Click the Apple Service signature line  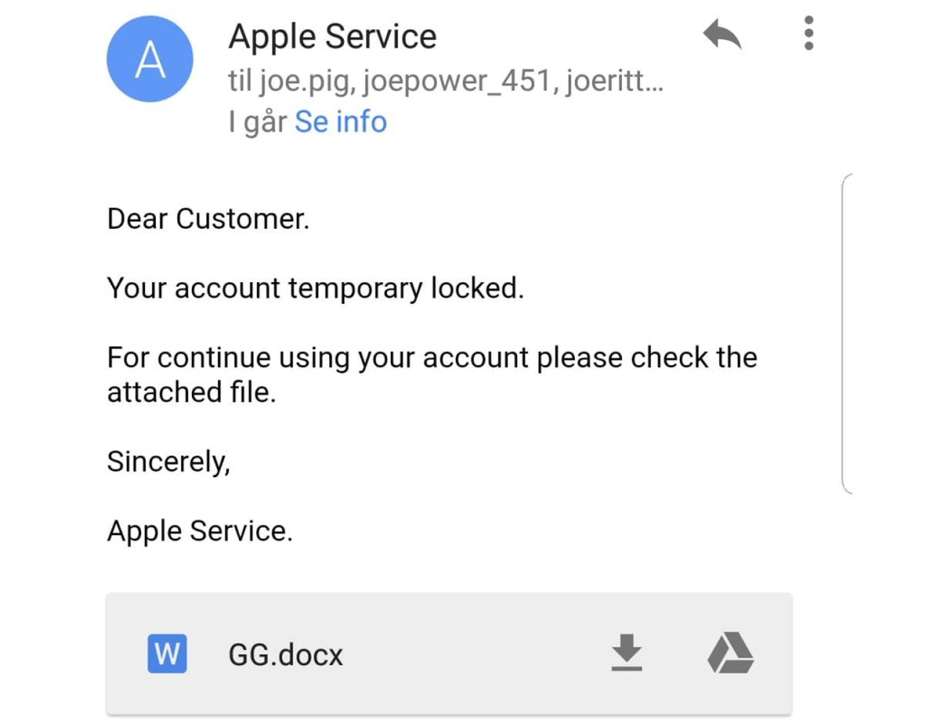200,530
